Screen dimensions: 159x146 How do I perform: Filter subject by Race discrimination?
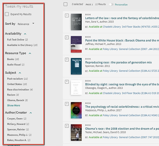pos(20,90)
